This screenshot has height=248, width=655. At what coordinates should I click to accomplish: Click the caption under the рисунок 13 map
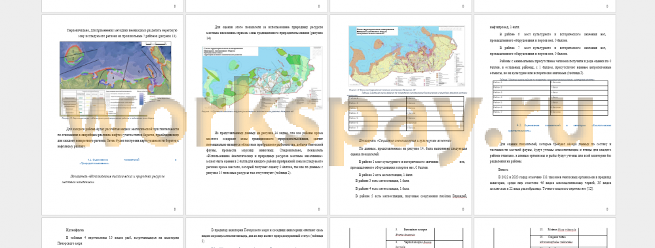[x=115, y=118]
